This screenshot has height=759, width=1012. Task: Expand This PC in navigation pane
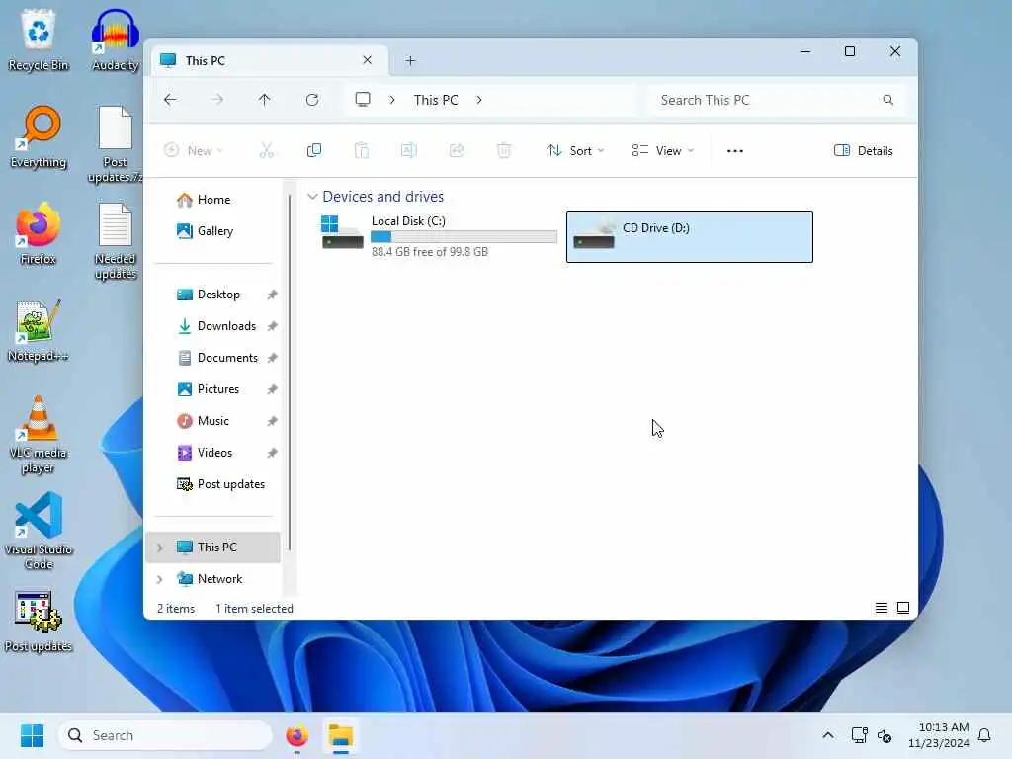click(160, 548)
